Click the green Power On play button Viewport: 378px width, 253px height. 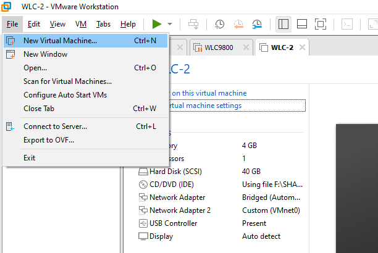[x=157, y=24]
